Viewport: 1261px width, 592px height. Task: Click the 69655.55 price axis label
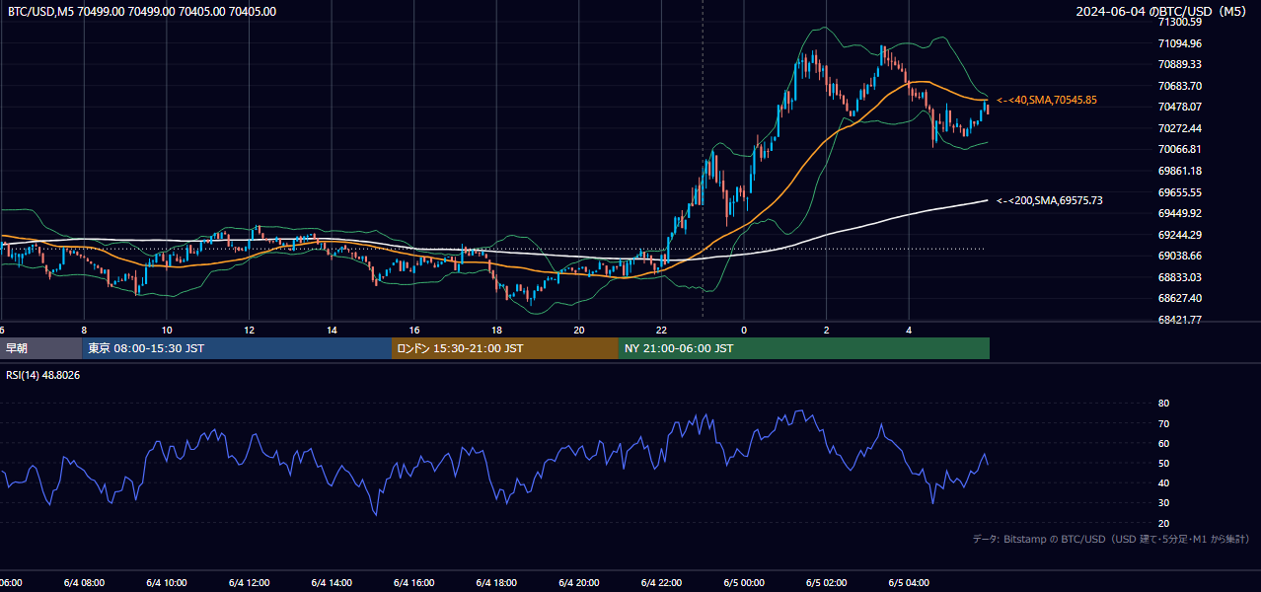coord(1179,192)
